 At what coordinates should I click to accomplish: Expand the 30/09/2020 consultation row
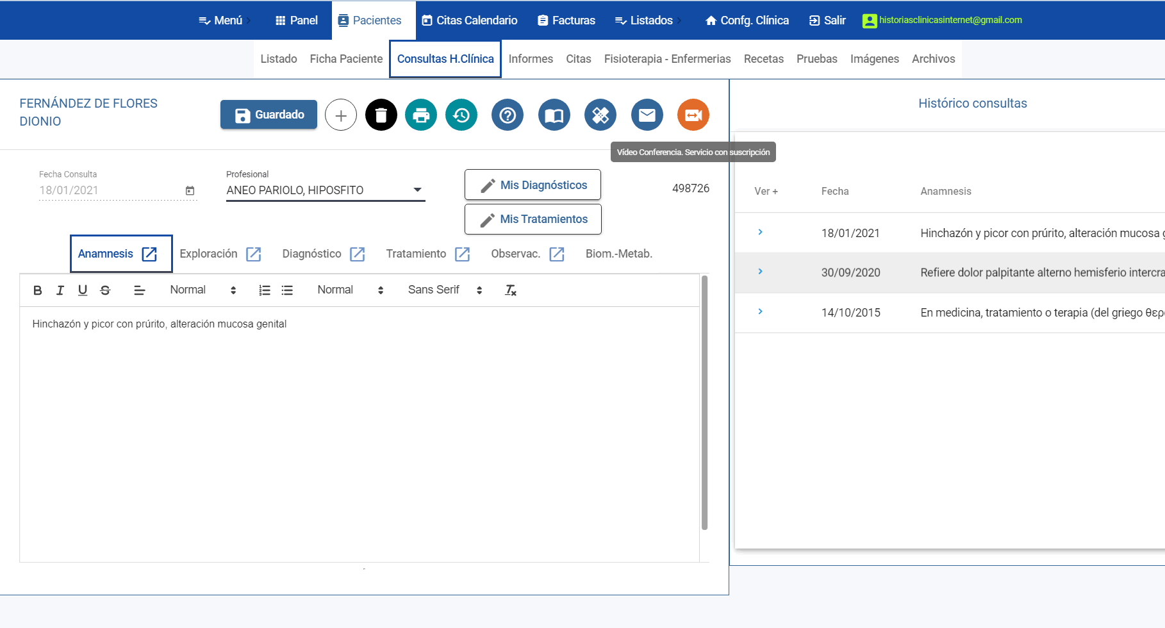click(760, 272)
